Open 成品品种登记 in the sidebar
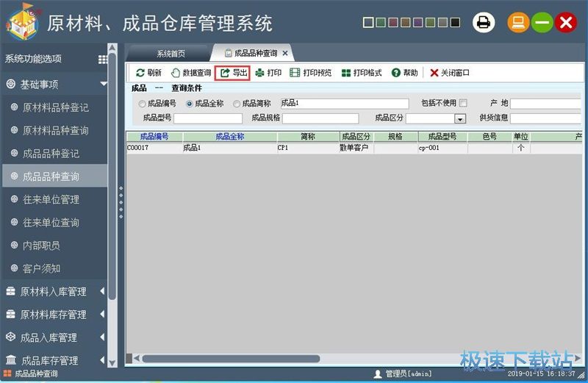The width and height of the screenshot is (588, 383). (55, 154)
